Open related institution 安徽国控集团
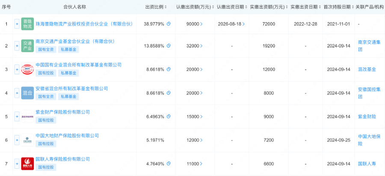This screenshot has width=385, height=176. click(369, 93)
